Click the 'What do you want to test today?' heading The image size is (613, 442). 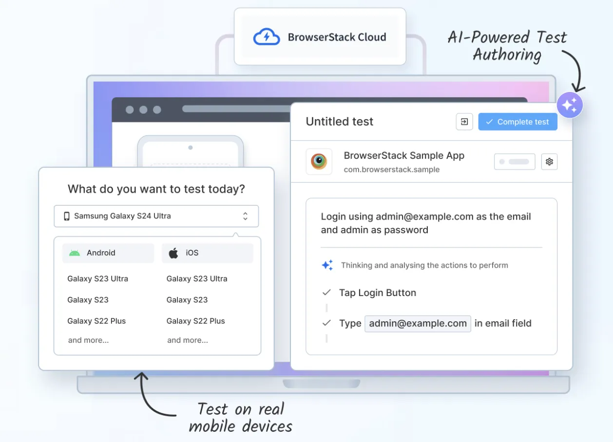pos(156,189)
